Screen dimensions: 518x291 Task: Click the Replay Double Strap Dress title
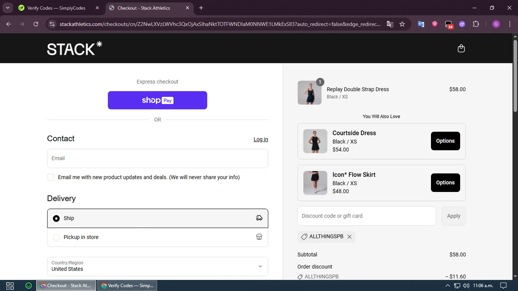[358, 89]
